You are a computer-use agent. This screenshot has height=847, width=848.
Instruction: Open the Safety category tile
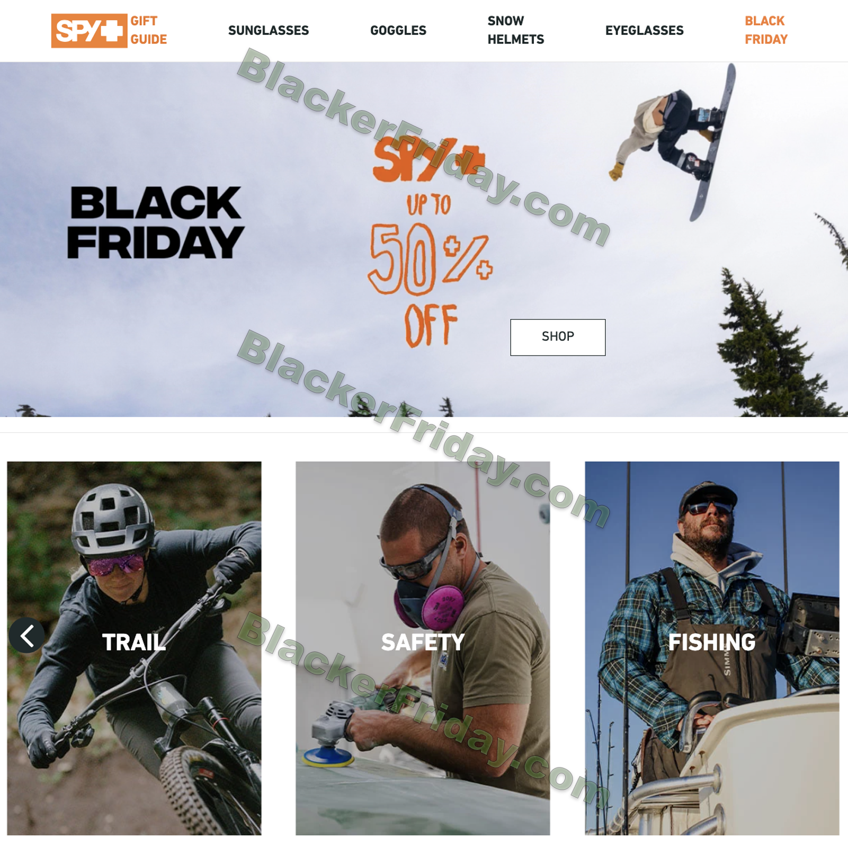pyautogui.click(x=423, y=648)
